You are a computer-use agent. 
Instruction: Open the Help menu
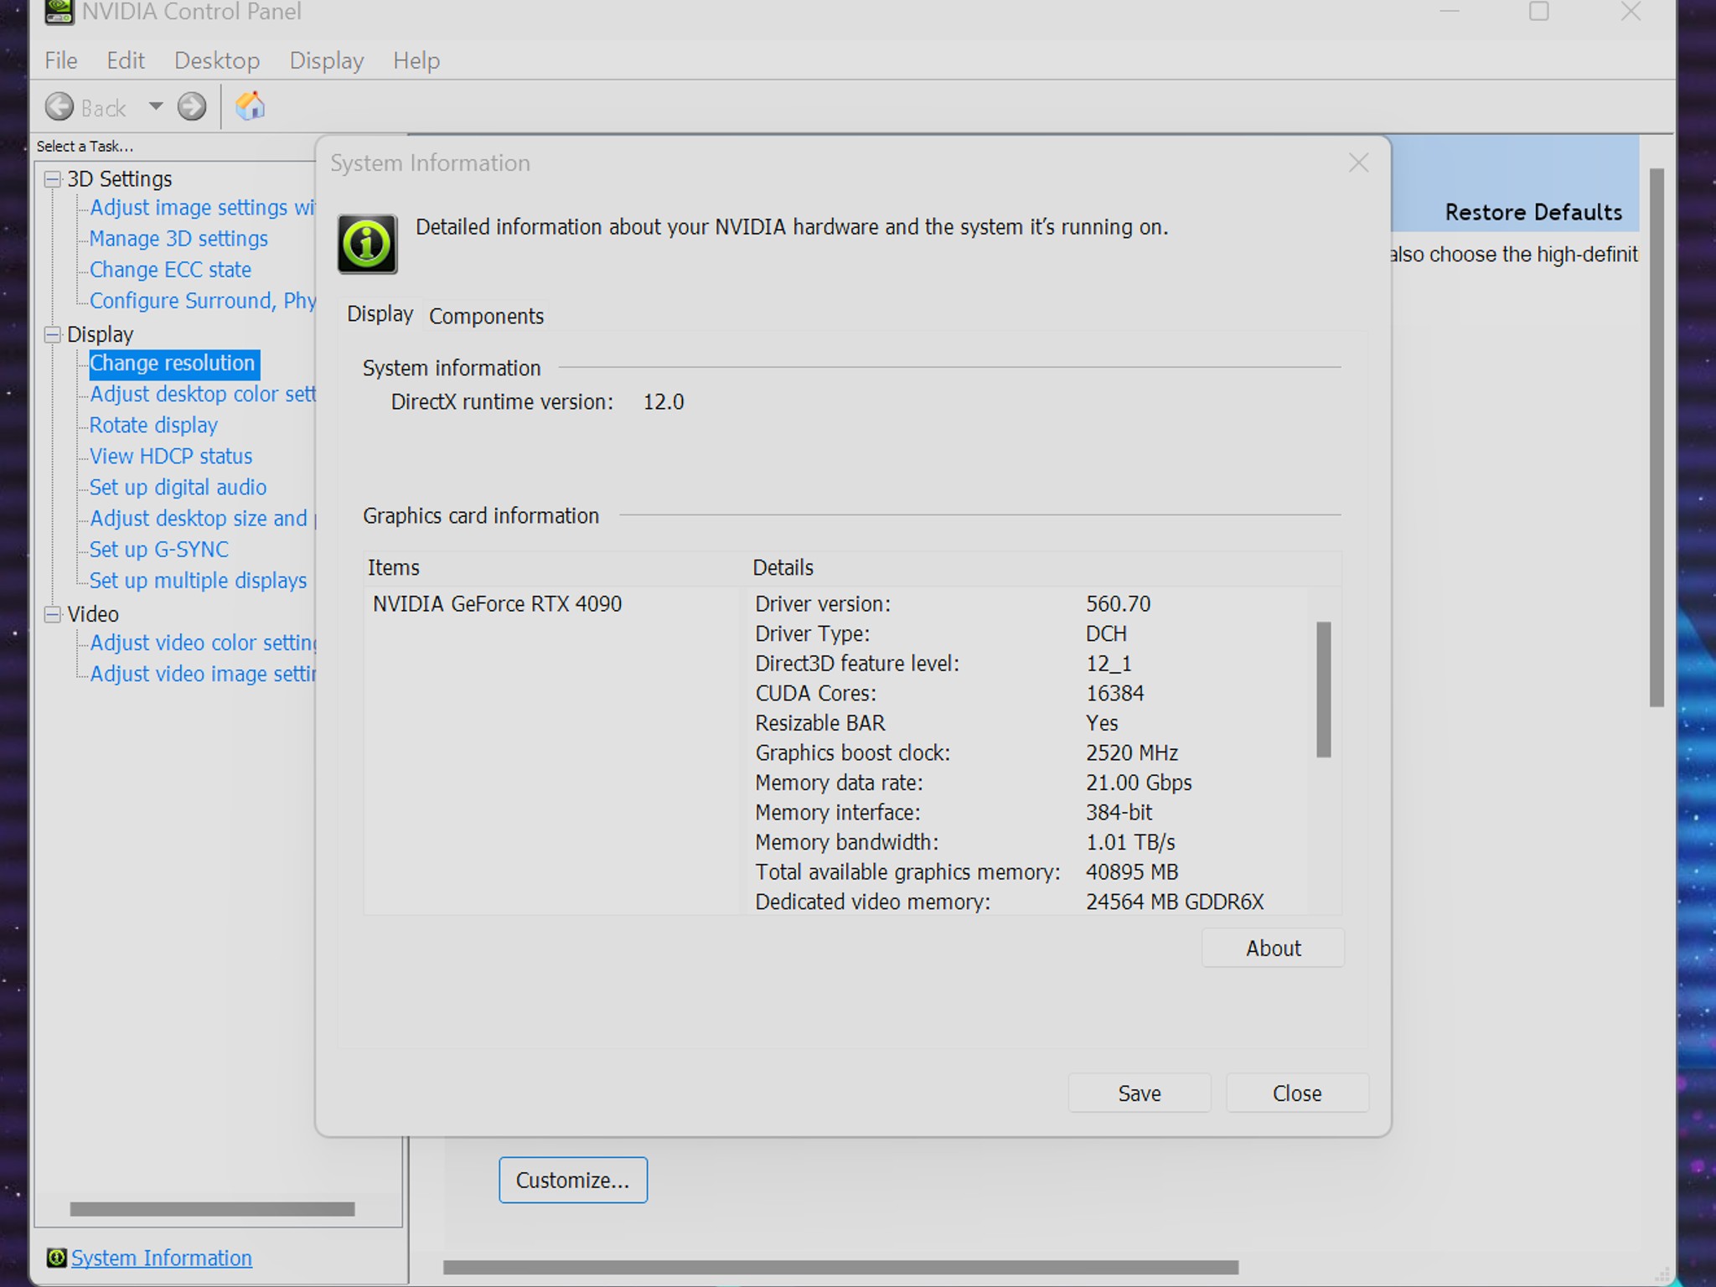coord(416,60)
